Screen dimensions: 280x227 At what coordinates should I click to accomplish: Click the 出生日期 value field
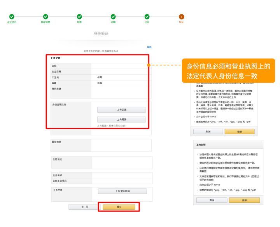tap(121, 72)
